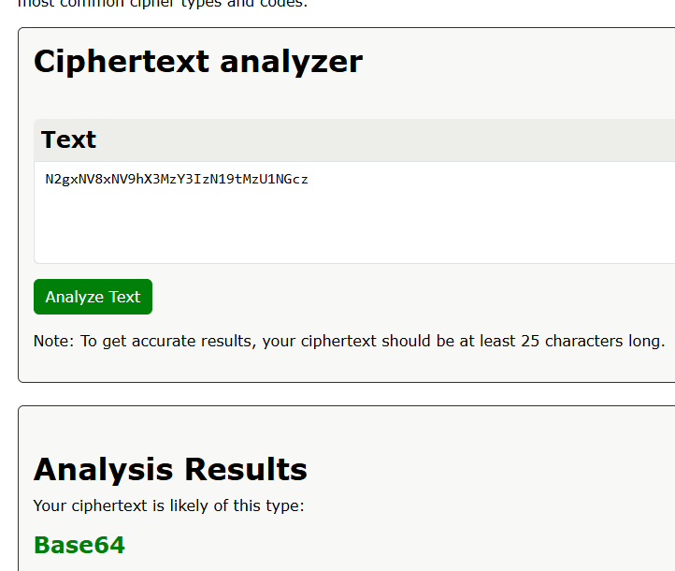Open the Base64 result link
This screenshot has height=571, width=675.
click(79, 545)
